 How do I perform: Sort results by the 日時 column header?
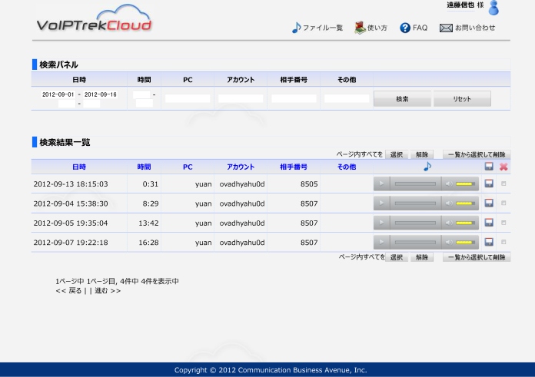click(x=79, y=167)
